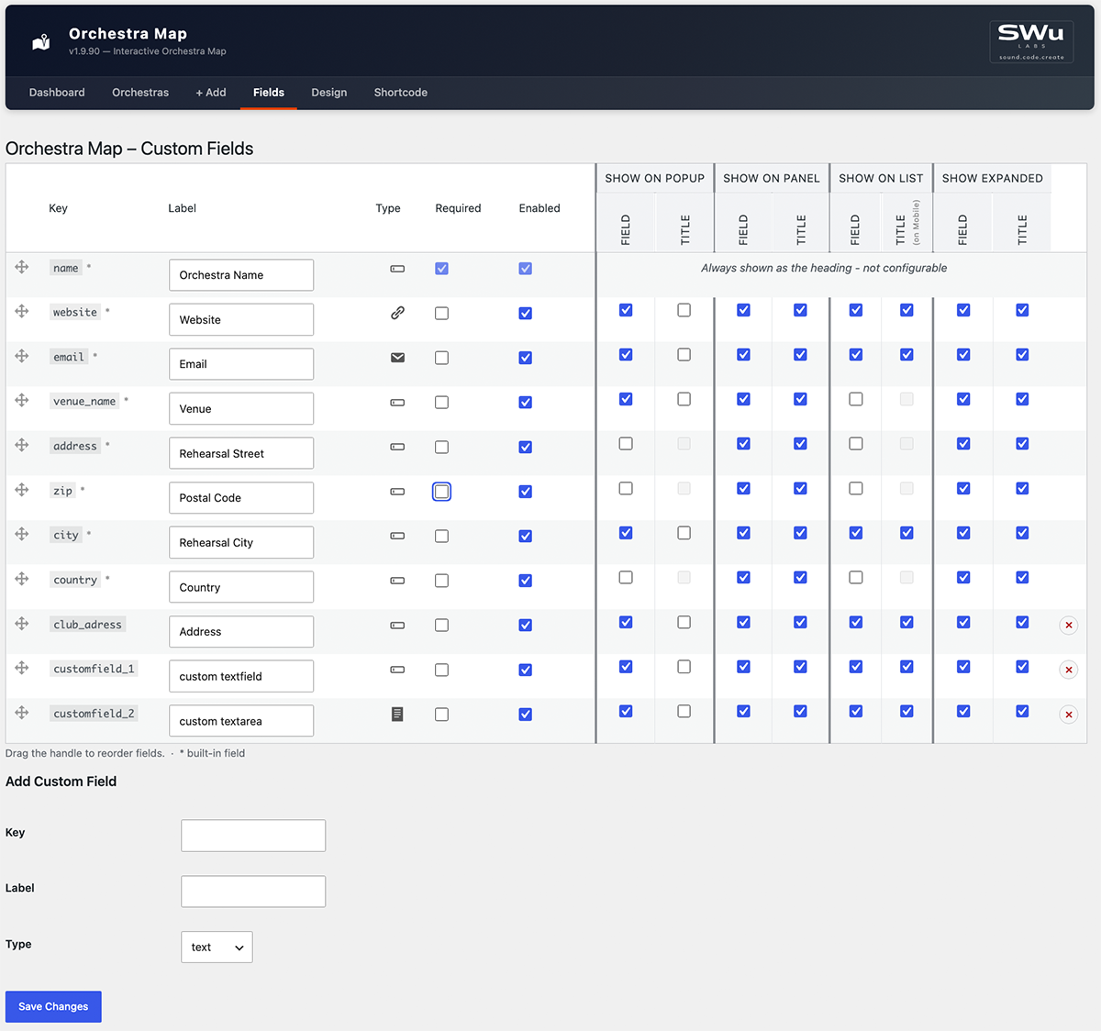Click the link type icon for website

point(397,313)
